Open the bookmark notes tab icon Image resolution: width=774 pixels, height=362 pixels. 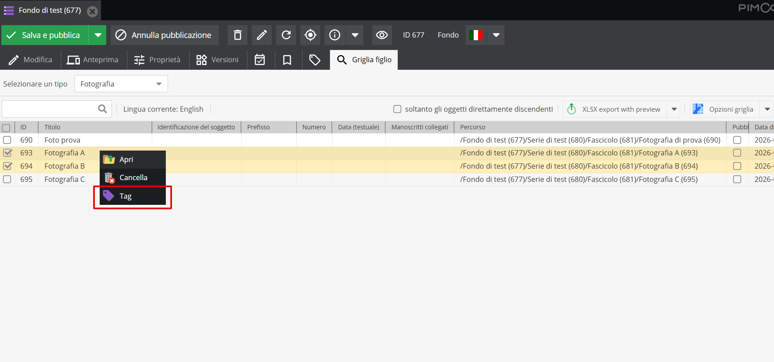(x=287, y=60)
